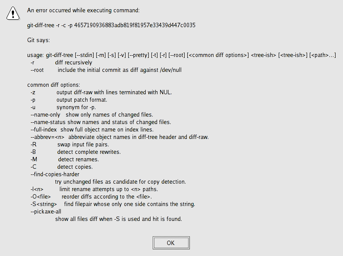This screenshot has height=256, width=343.
Task: Click the '--root include the initial commit' line
Action: (x=106, y=70)
